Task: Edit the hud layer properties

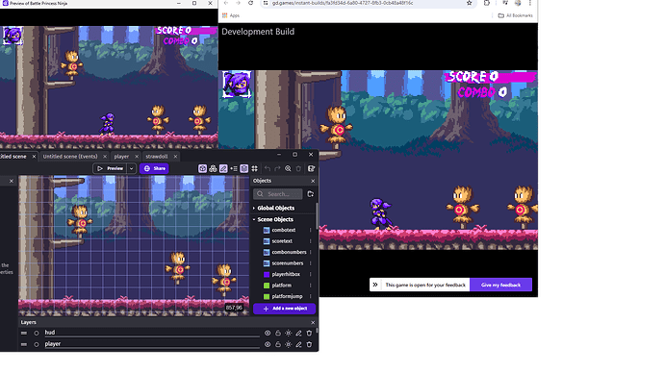Action: click(x=298, y=333)
